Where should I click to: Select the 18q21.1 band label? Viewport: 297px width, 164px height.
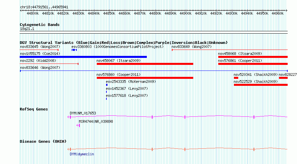coord(27,29)
